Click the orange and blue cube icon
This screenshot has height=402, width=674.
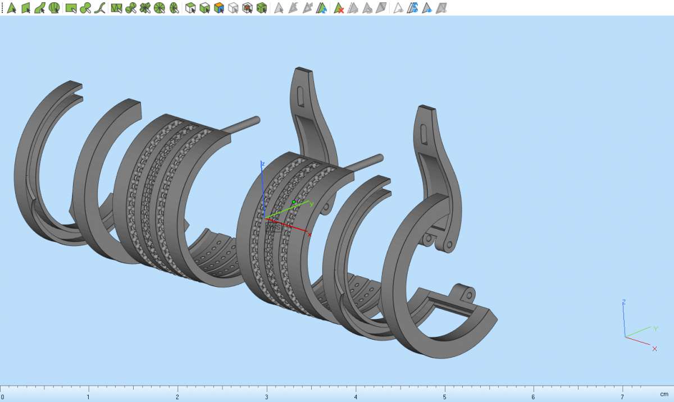(x=219, y=8)
